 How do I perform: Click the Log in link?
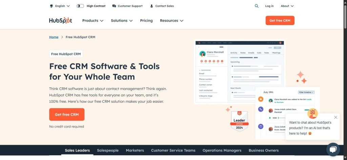(269, 6)
